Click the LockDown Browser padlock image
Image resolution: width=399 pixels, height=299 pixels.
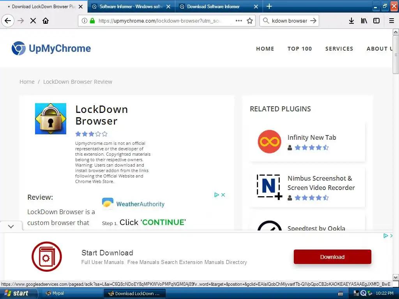pyautogui.click(x=51, y=119)
